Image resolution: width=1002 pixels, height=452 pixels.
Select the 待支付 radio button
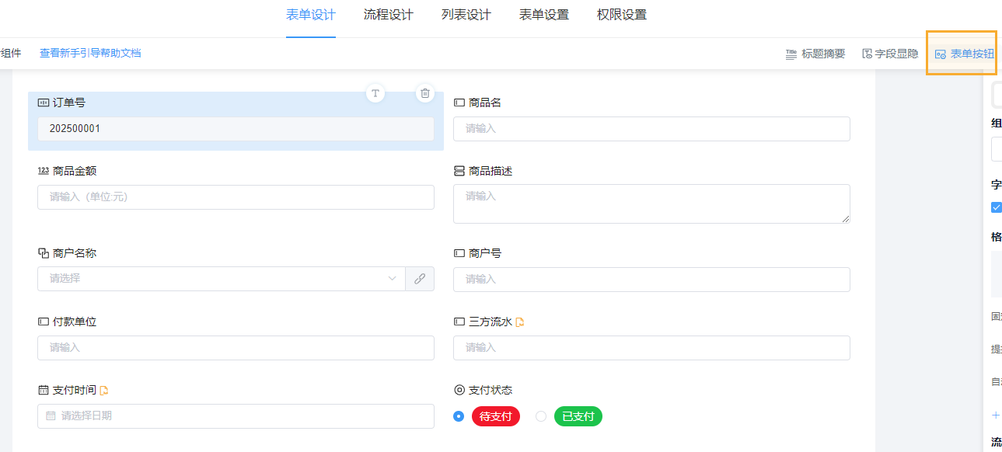click(x=459, y=416)
